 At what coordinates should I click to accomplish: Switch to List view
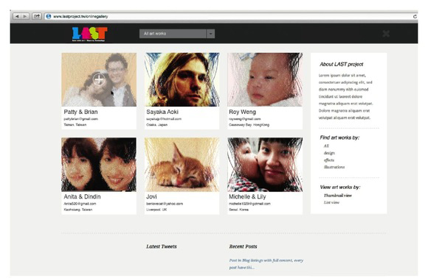(x=331, y=202)
